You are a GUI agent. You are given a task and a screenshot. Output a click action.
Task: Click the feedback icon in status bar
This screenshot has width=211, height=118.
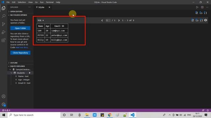[203, 110]
